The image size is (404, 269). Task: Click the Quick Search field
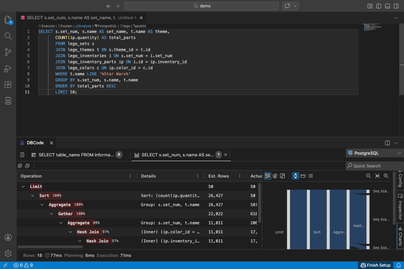click(x=374, y=166)
